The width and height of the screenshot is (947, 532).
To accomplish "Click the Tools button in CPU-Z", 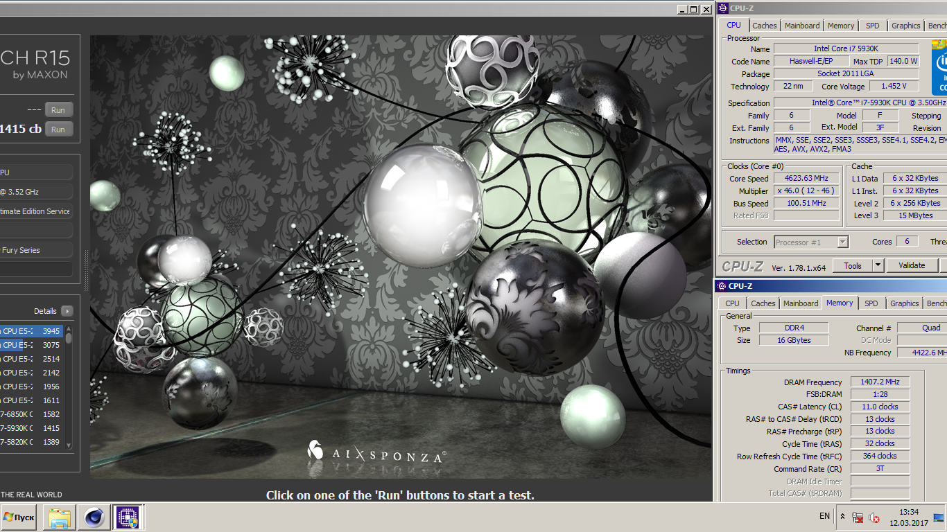I will [853, 265].
